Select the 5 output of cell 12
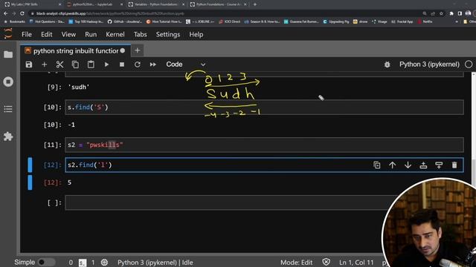Screen dimensions: 476x267 point(69,182)
